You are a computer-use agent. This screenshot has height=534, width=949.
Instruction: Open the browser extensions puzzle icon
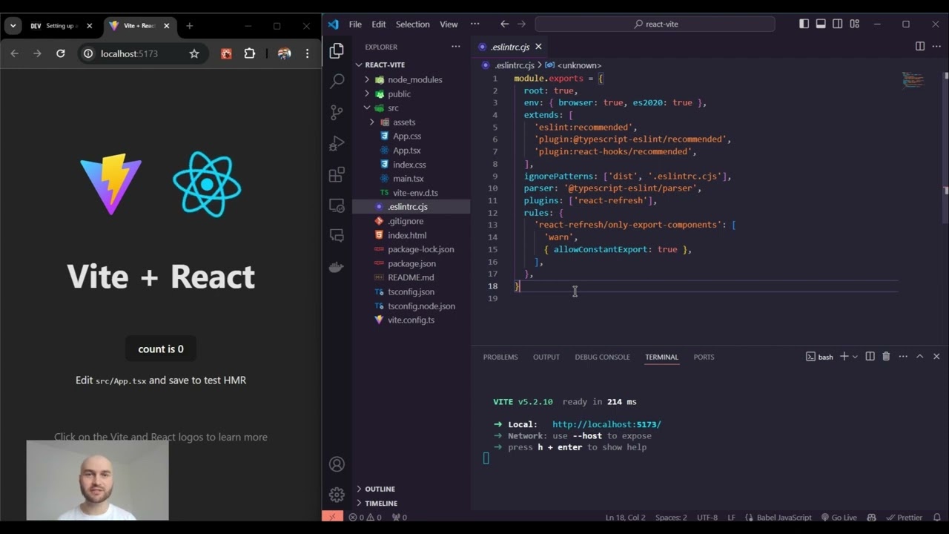pyautogui.click(x=250, y=53)
